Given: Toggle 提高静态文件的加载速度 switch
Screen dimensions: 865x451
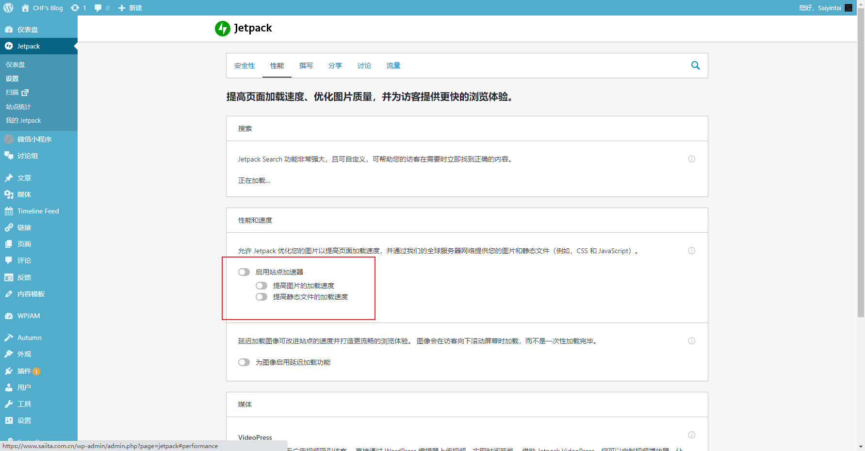Looking at the screenshot, I should [261, 297].
